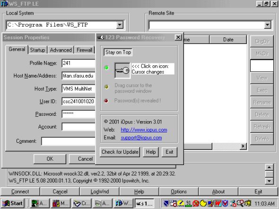Click the remote file filter field
279x209 pixels.
tap(262, 66)
